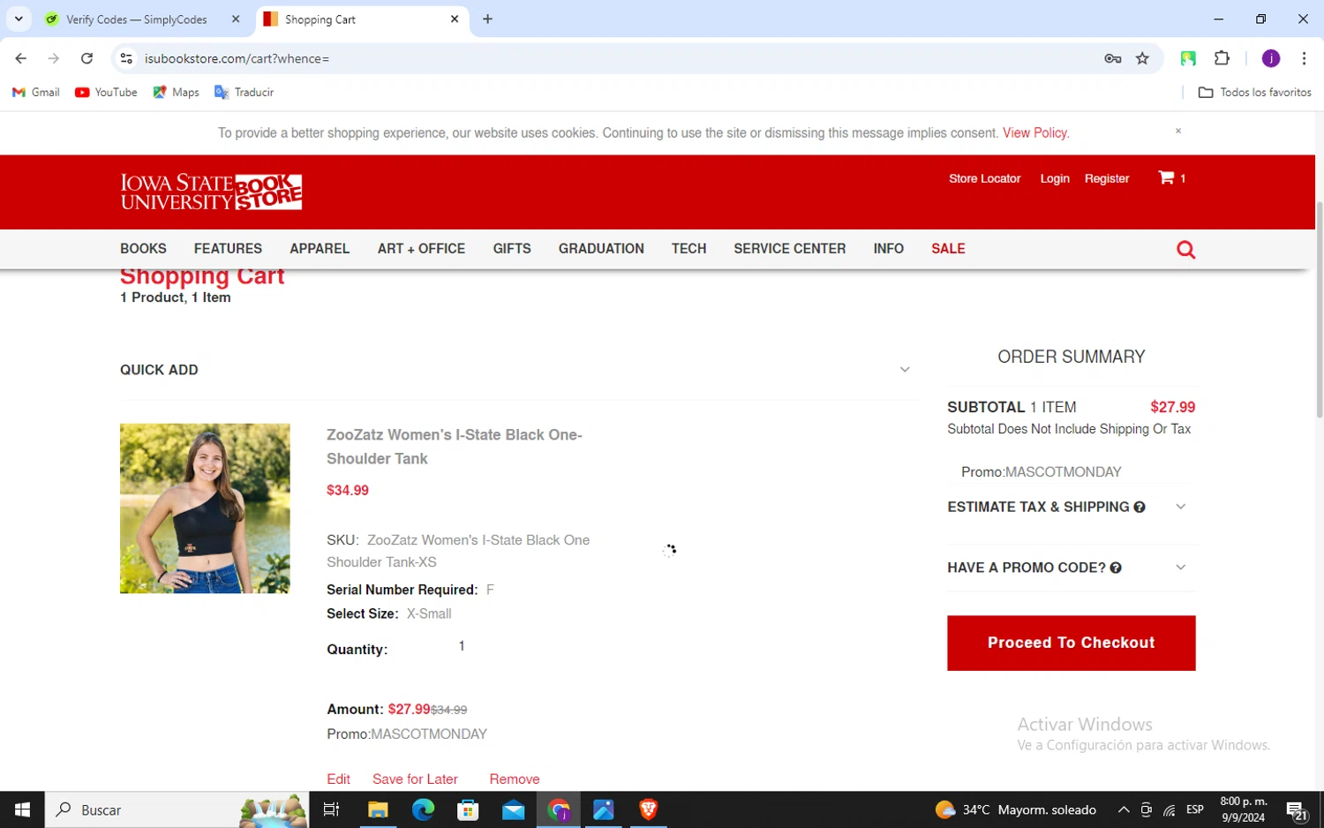Viewport: 1324px width, 828px height.
Task: Open the APPAREL menu
Action: click(x=320, y=248)
